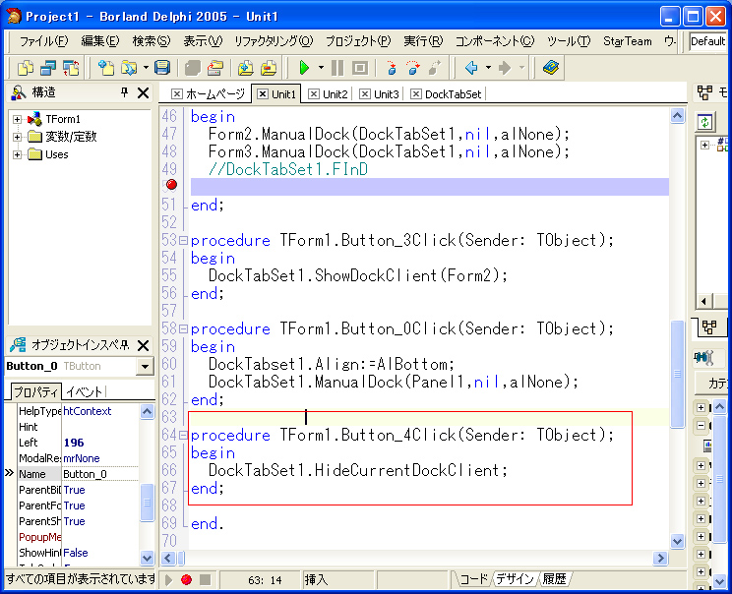This screenshot has height=594, width=732.
Task: Open the ファイル(F) menu
Action: coord(44,41)
